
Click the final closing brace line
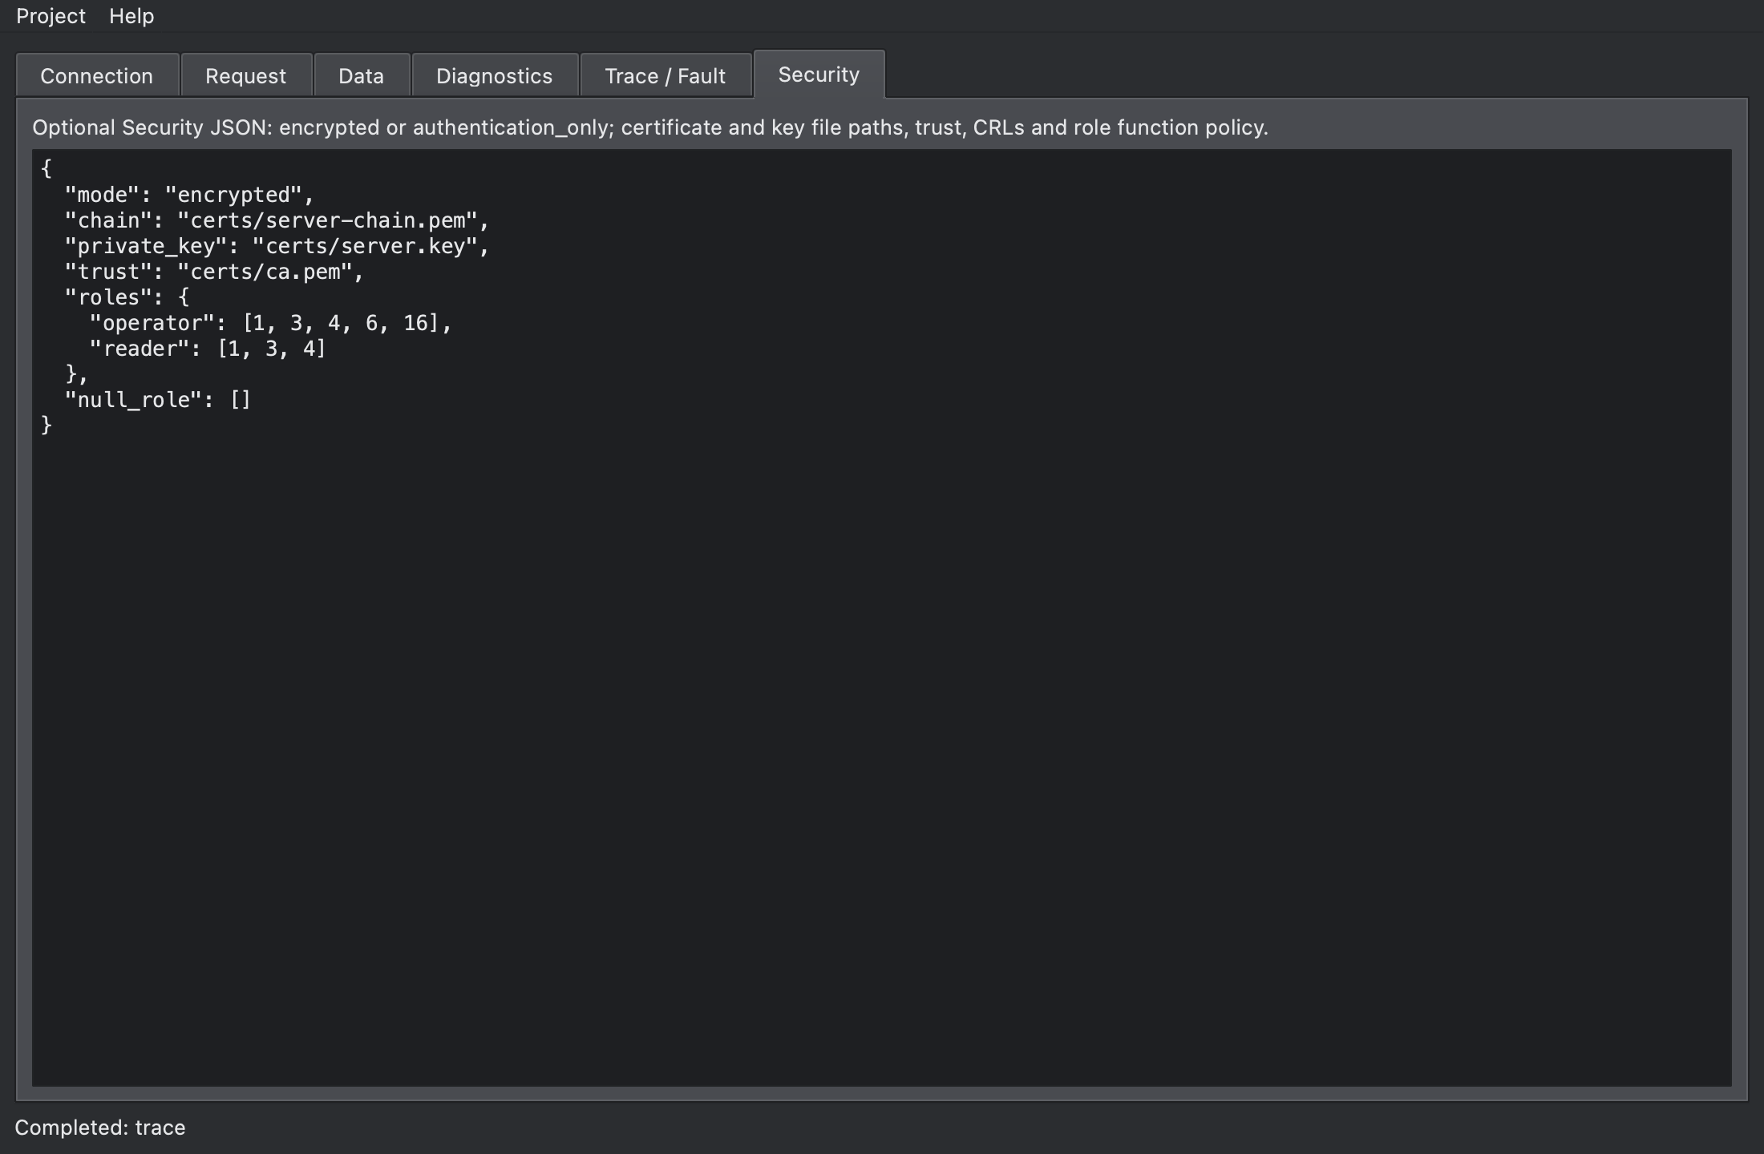(x=47, y=425)
